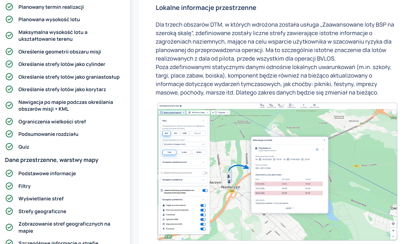Click clock icon before 08:30
Image resolution: width=403 pixels, height=244 pixels.
coord(274,159)
